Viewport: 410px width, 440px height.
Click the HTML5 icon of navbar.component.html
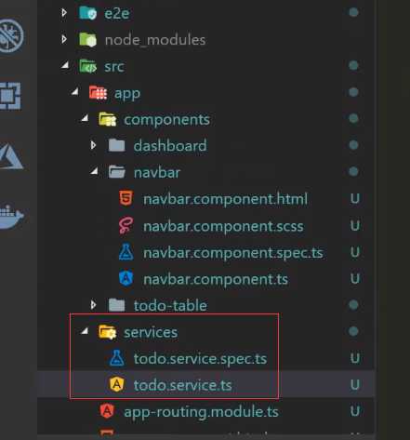coord(126,198)
